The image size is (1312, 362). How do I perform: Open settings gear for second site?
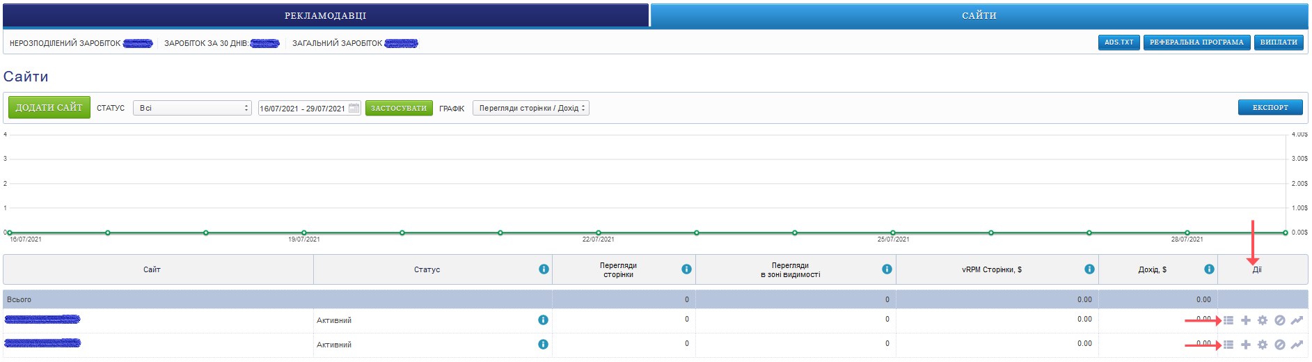tap(1263, 345)
